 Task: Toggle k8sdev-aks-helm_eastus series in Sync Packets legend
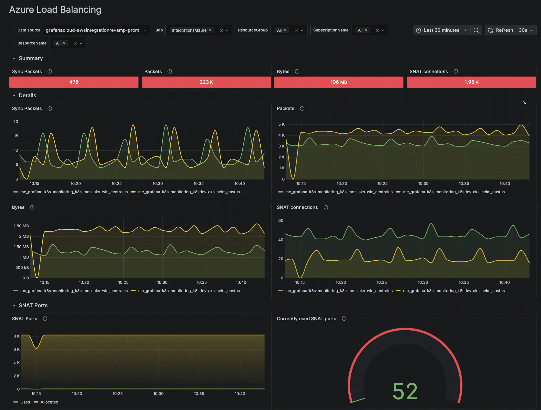point(189,192)
